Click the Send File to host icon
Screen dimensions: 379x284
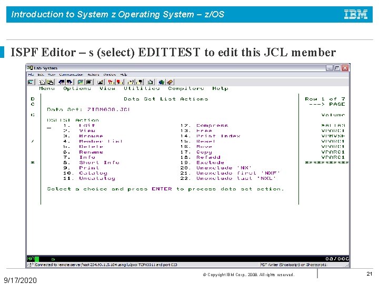62,82
